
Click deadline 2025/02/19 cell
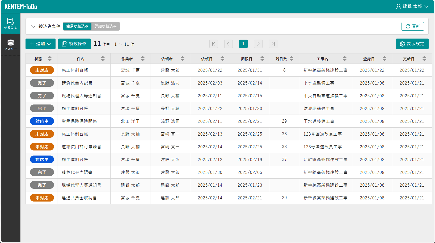pyautogui.click(x=250, y=160)
